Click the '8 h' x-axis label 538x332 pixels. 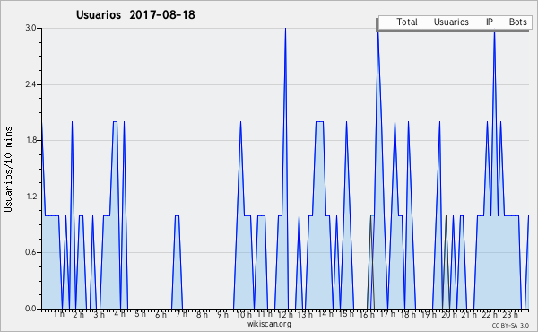[202, 314]
